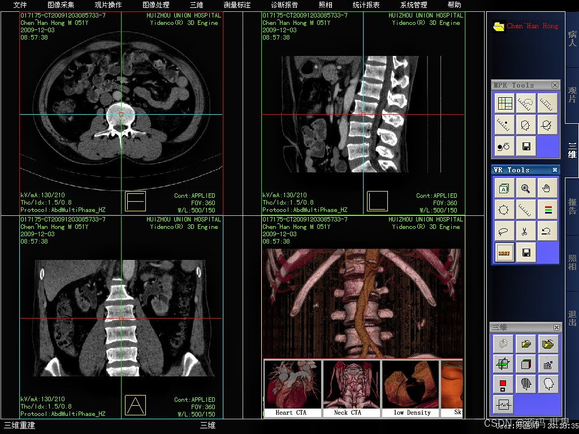Select the colored grid layout icon in MPR Tools
Image resolution: width=579 pixels, height=434 pixels.
pyautogui.click(x=505, y=103)
